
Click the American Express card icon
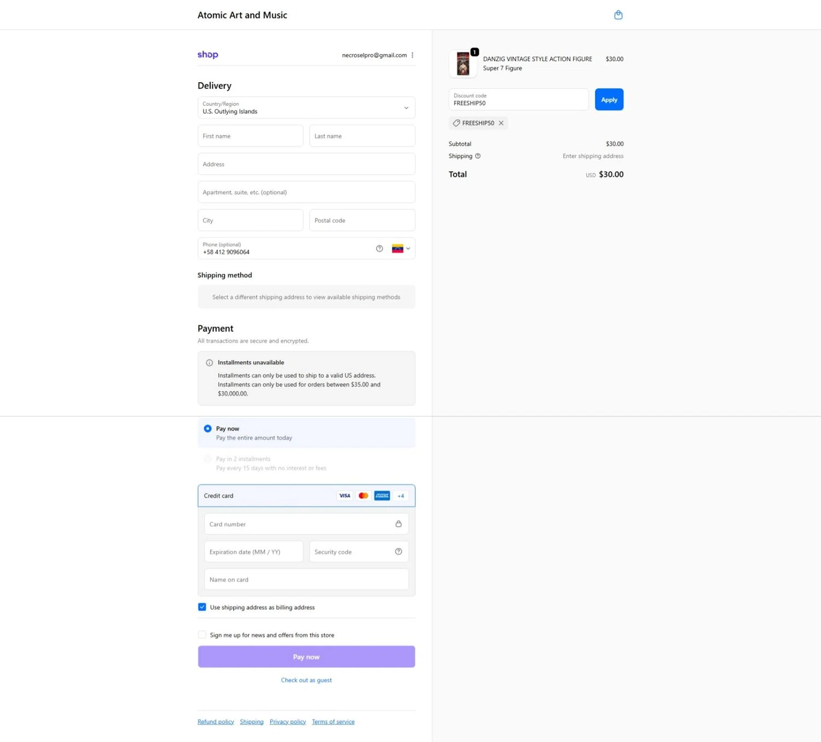(382, 496)
